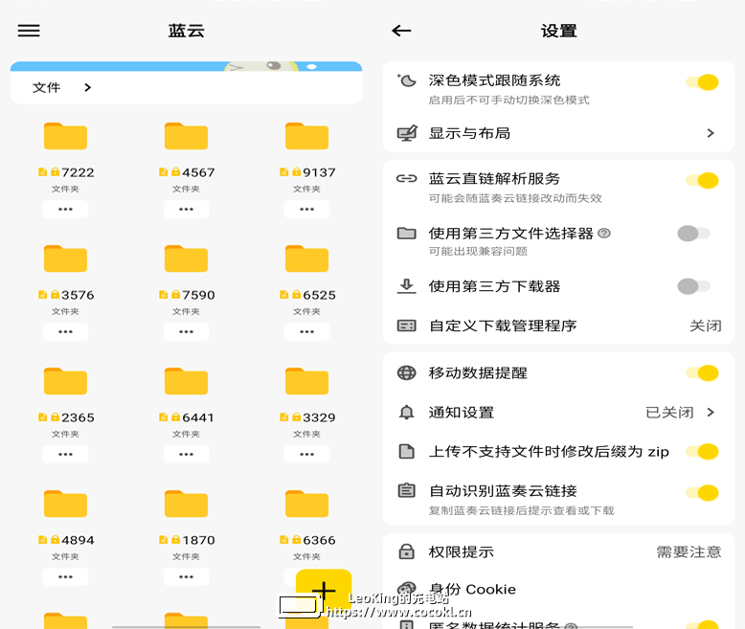
Task: Open more options for folder 1870
Action: (186, 576)
